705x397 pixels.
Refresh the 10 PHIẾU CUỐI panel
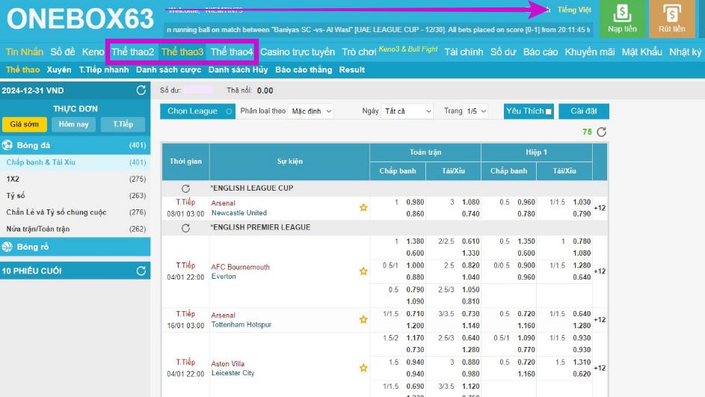point(141,271)
